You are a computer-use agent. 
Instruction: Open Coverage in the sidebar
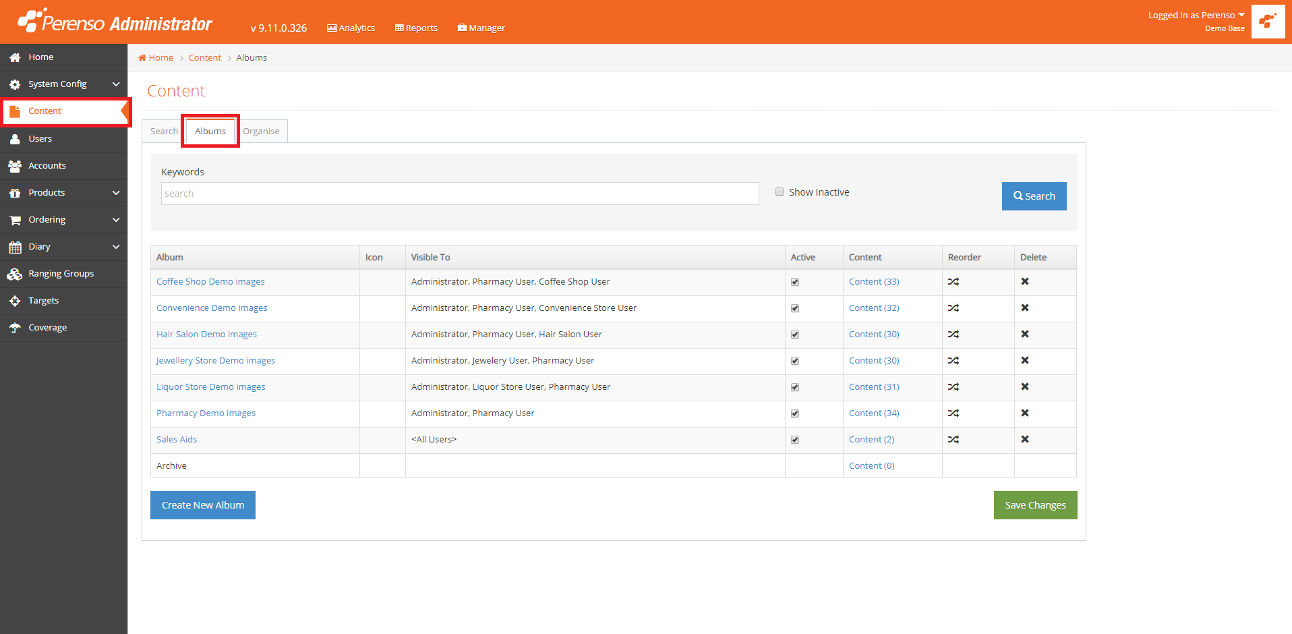click(x=63, y=328)
